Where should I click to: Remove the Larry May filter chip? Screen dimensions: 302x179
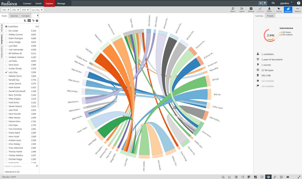[x=42, y=10]
